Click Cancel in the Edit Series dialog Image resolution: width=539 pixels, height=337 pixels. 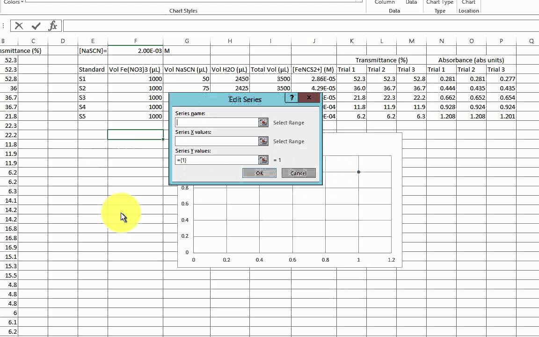(298, 173)
